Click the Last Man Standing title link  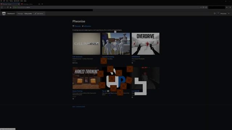108,57
